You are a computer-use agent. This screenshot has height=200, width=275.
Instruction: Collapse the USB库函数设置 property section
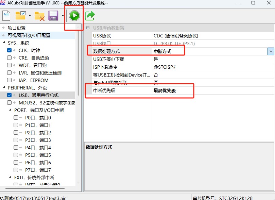pyautogui.click(x=88, y=28)
